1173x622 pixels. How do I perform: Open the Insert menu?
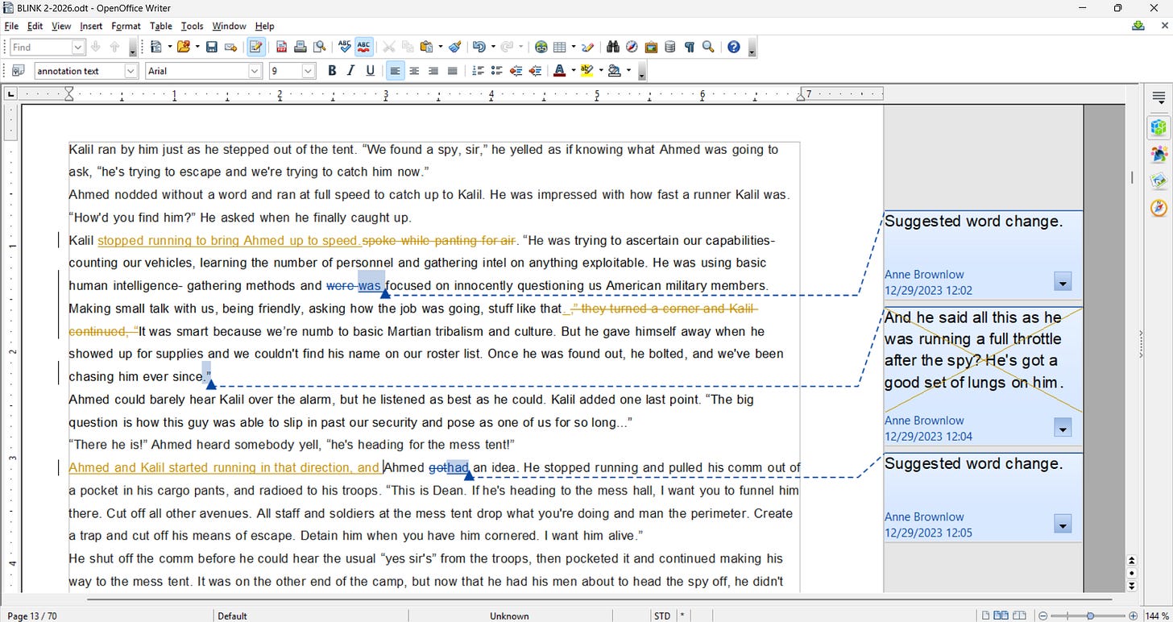tap(91, 26)
